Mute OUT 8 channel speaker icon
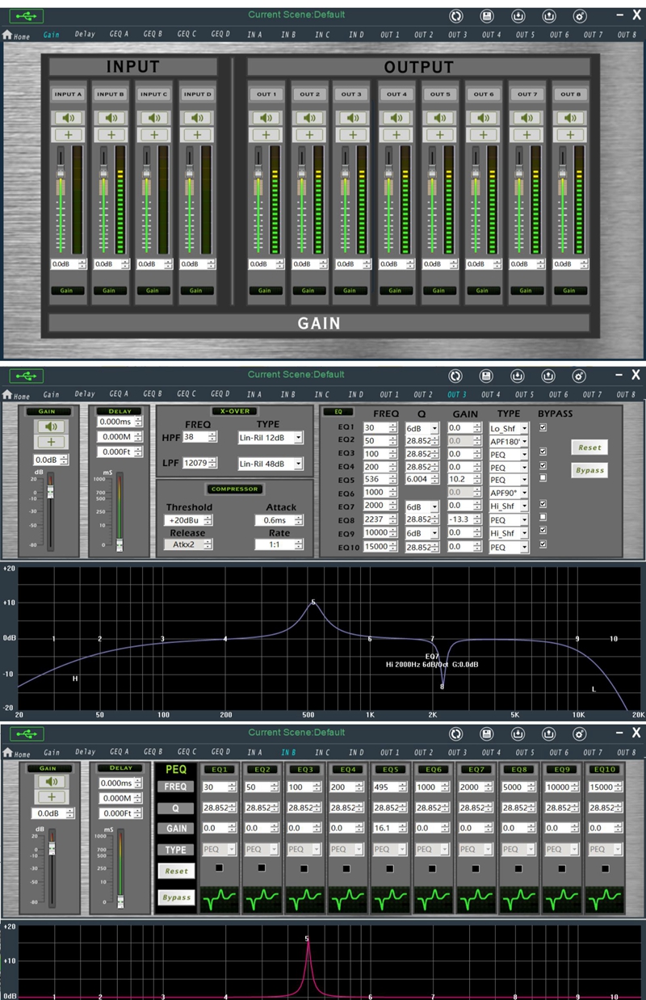 [x=571, y=118]
